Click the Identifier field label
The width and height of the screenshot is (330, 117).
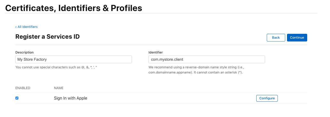point(156,52)
